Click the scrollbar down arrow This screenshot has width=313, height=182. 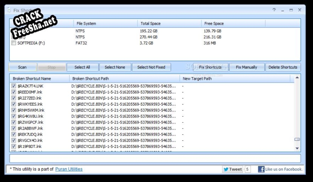point(297,149)
